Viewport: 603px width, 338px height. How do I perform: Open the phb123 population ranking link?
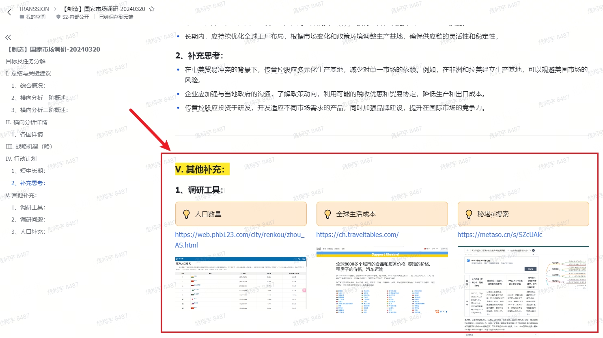[x=239, y=235]
